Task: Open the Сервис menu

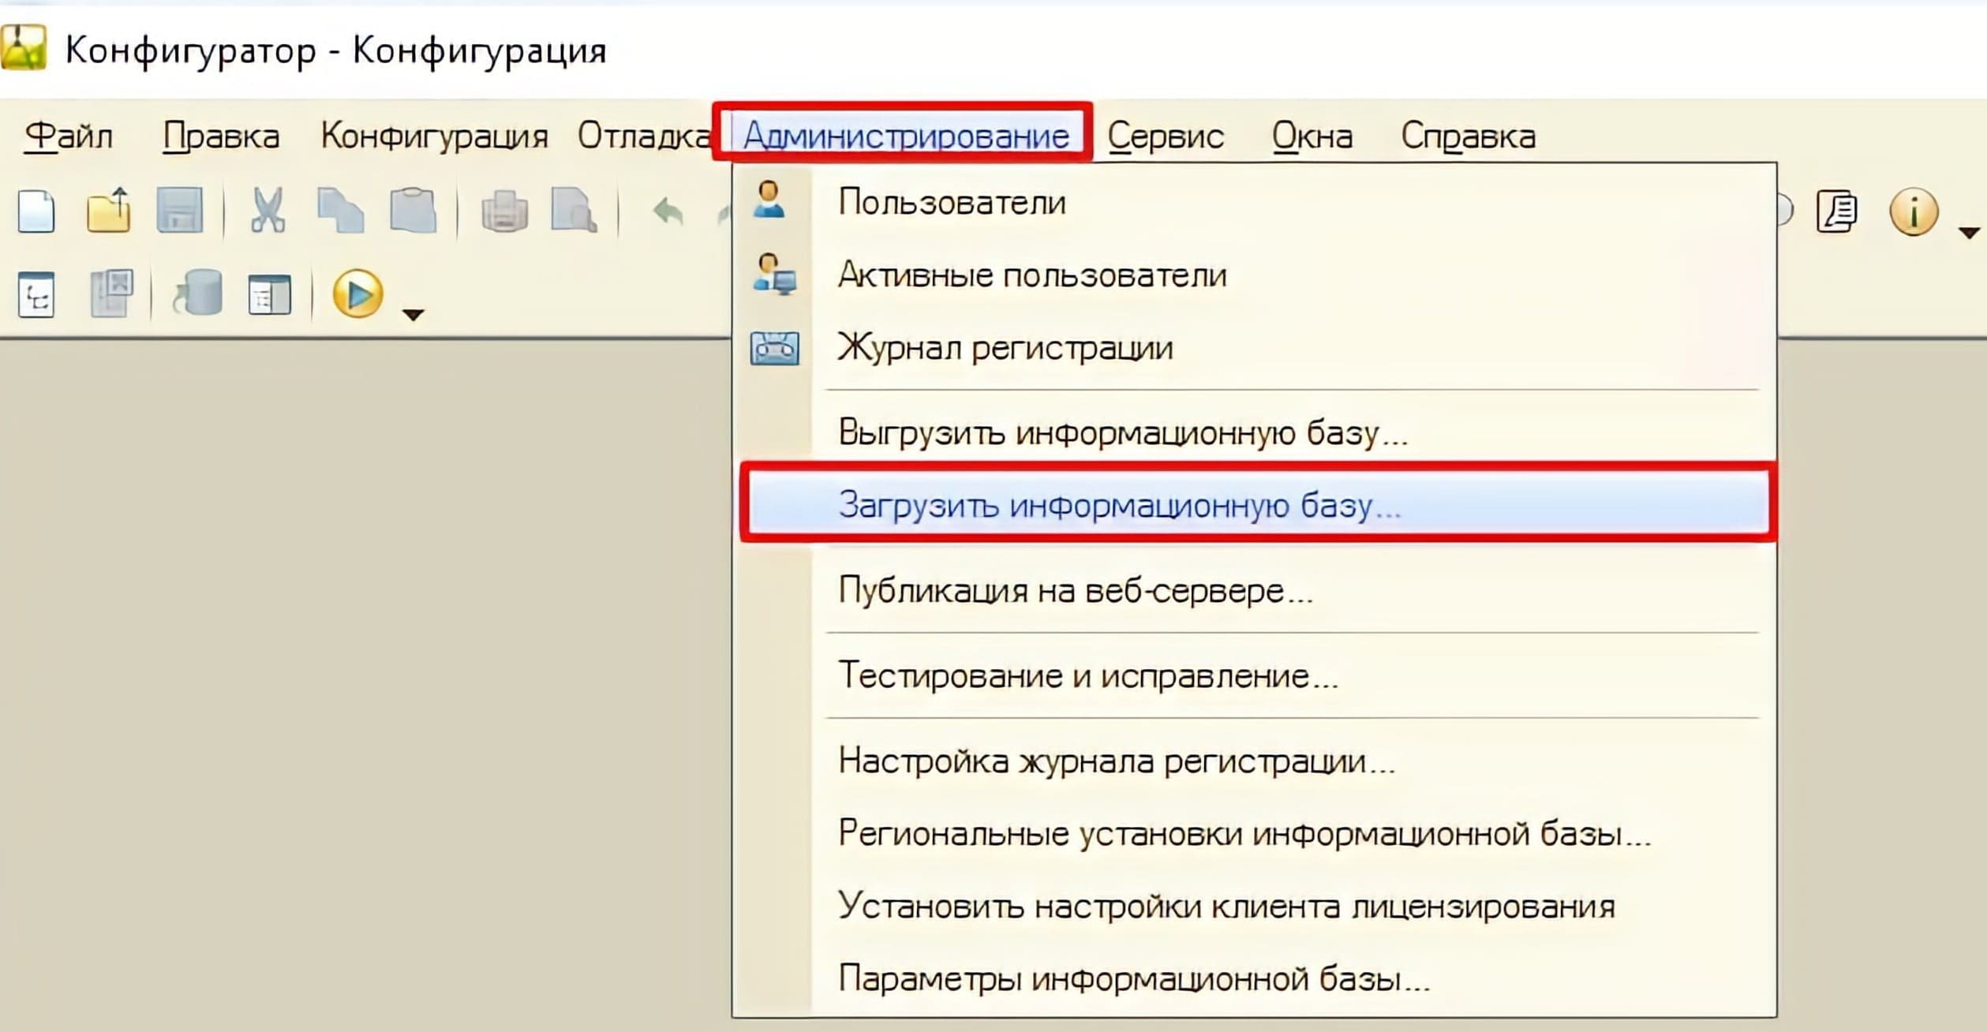Action: [x=1166, y=136]
